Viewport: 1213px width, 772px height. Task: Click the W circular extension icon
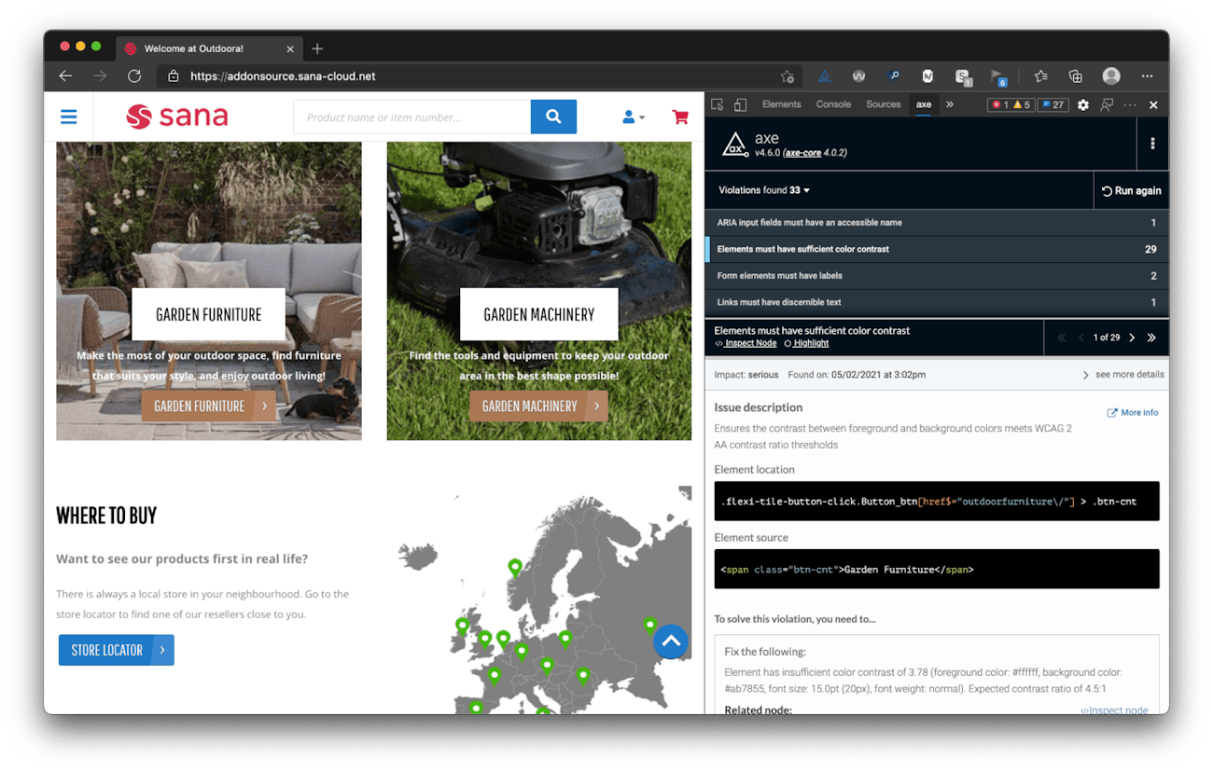(858, 76)
